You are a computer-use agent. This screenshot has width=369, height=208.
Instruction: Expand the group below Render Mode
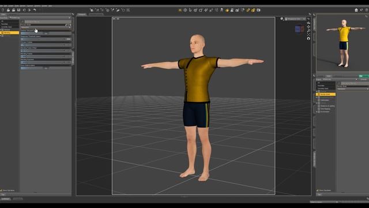(317, 97)
